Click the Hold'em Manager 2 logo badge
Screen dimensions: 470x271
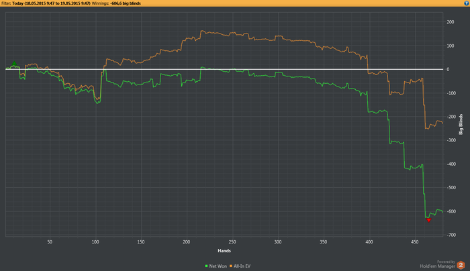tap(461, 265)
